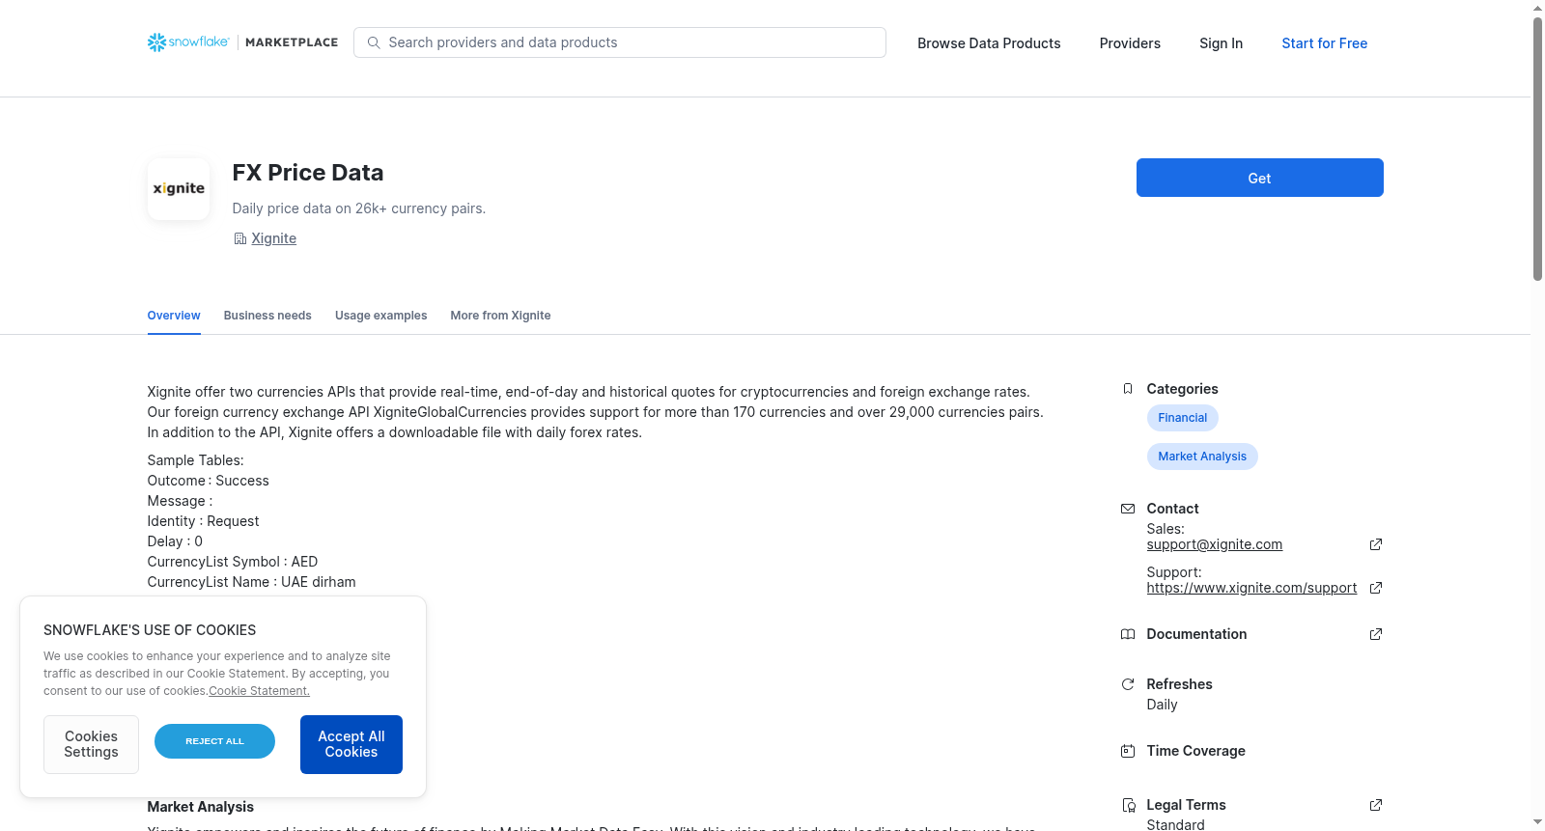The width and height of the screenshot is (1545, 831).
Task: Click the Snowflake logo icon
Action: (156, 42)
